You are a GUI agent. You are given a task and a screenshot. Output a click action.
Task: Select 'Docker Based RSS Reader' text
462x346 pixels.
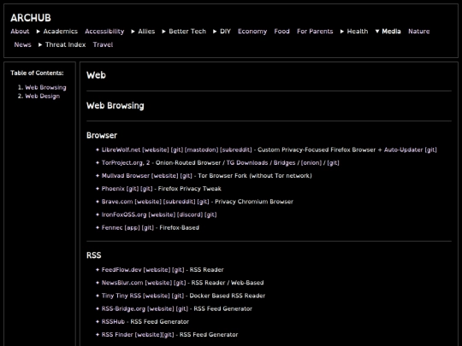[x=228, y=296]
